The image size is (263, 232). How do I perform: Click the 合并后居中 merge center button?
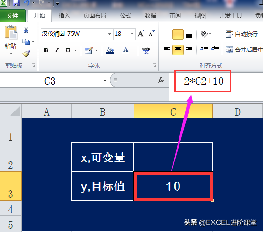(x=244, y=50)
